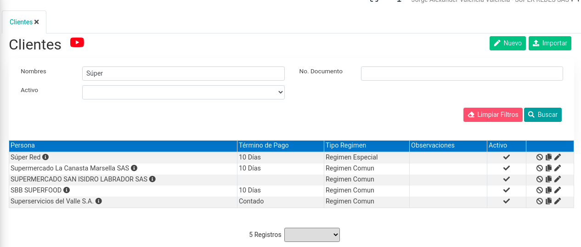The width and height of the screenshot is (581, 247).
Task: Show info icon for Súper Red
Action: 45,157
